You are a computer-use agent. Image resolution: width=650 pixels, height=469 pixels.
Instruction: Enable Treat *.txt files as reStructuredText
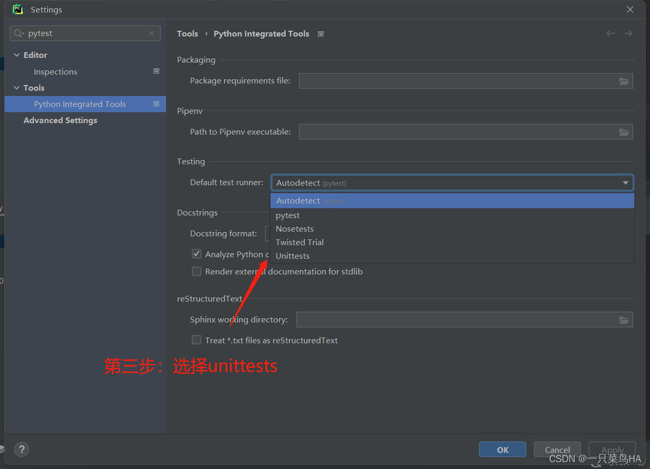pyautogui.click(x=196, y=340)
